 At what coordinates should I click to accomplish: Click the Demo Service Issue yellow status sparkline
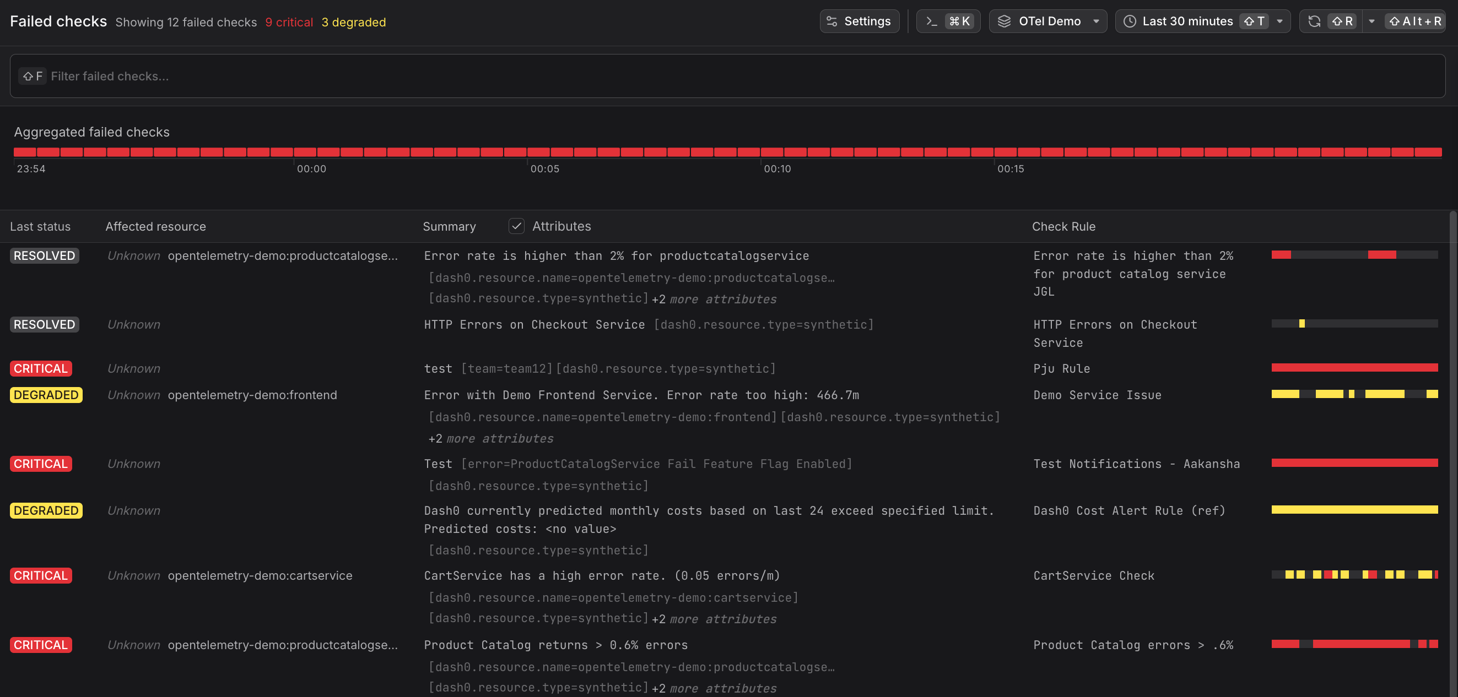click(1354, 394)
